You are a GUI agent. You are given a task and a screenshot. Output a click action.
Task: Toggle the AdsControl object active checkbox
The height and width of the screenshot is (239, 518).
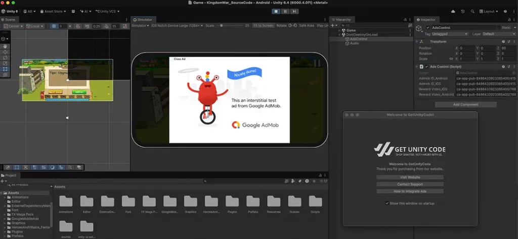click(x=428, y=28)
